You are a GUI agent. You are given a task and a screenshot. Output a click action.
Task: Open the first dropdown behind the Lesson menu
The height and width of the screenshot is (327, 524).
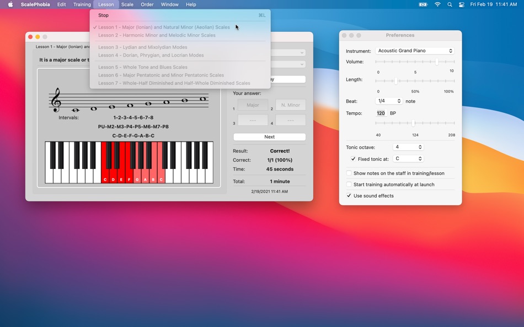(x=288, y=53)
